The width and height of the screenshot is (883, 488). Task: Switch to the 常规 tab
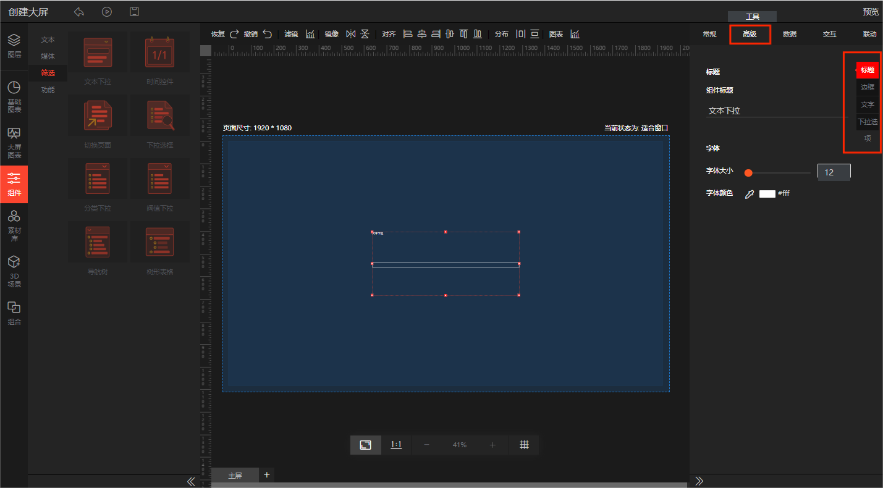(x=709, y=34)
